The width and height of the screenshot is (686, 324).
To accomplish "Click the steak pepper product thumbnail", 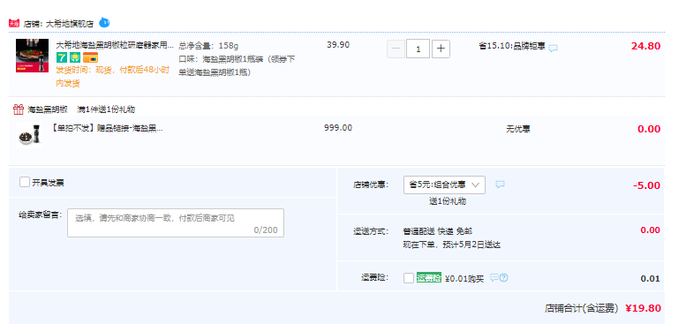I will 32,56.
